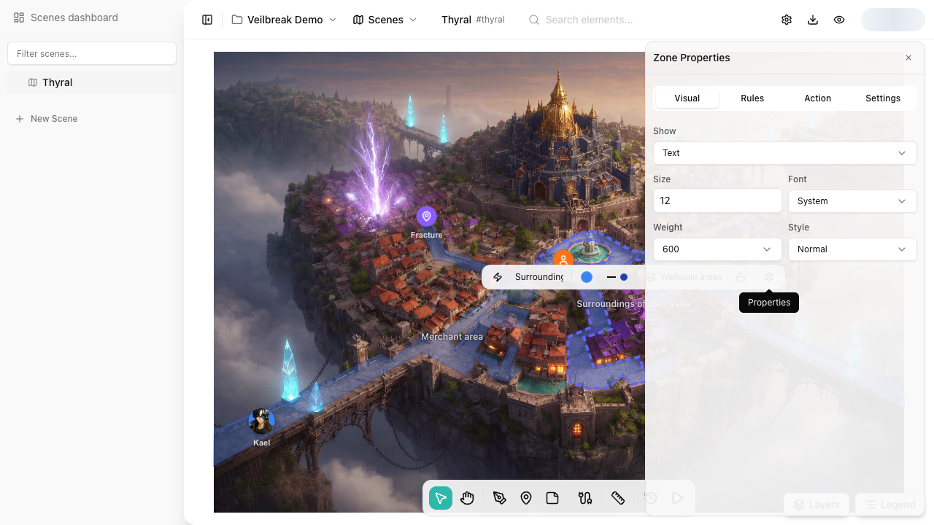Viewport: 934px width, 525px height.
Task: Close the Zone Properties panel
Action: coord(908,58)
